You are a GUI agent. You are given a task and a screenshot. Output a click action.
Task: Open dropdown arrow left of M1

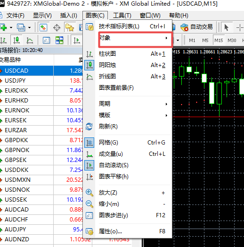(178, 40)
